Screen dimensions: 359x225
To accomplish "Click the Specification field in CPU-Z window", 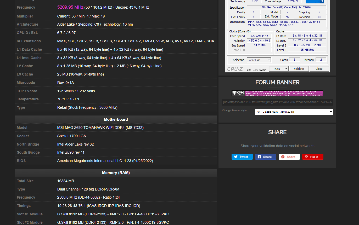I will click(287, 7).
